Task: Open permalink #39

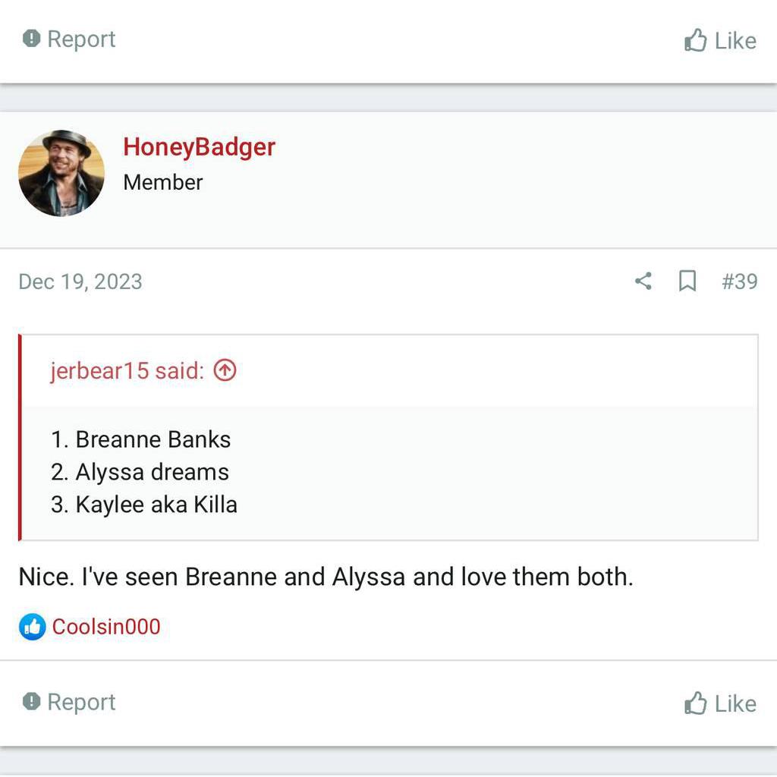Action: pos(740,282)
